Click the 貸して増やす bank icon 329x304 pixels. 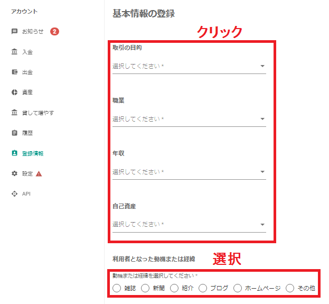pyautogui.click(x=14, y=113)
